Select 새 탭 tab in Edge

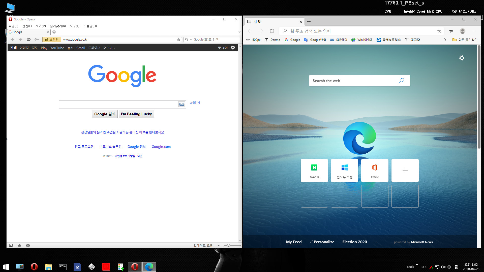[274, 22]
